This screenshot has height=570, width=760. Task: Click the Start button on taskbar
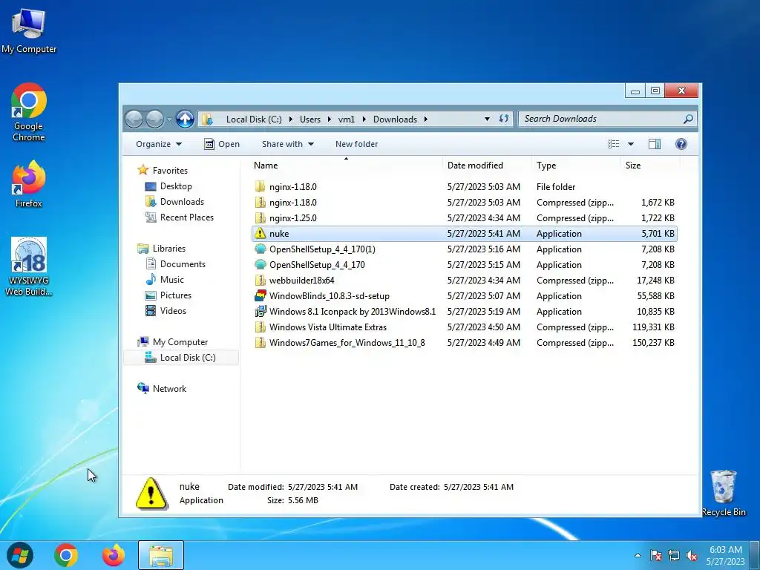[x=20, y=555]
